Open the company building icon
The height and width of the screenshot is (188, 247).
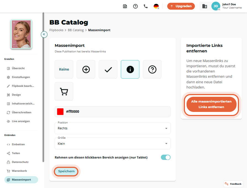pyautogui.click(x=204, y=6)
